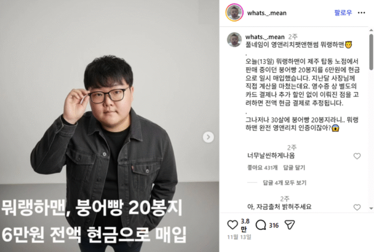Like the comment 아, 자금출처 밝혀주세요
Screen dimensions: 374x252
point(357,207)
